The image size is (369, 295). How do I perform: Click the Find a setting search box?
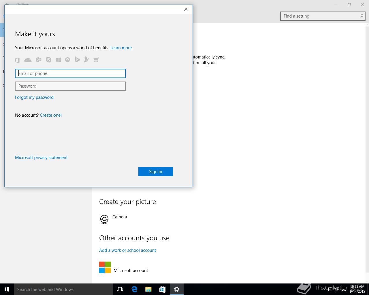pos(323,16)
